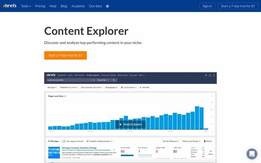
Task: Click the ahrefs logo inside the demo
Action: (51, 75)
